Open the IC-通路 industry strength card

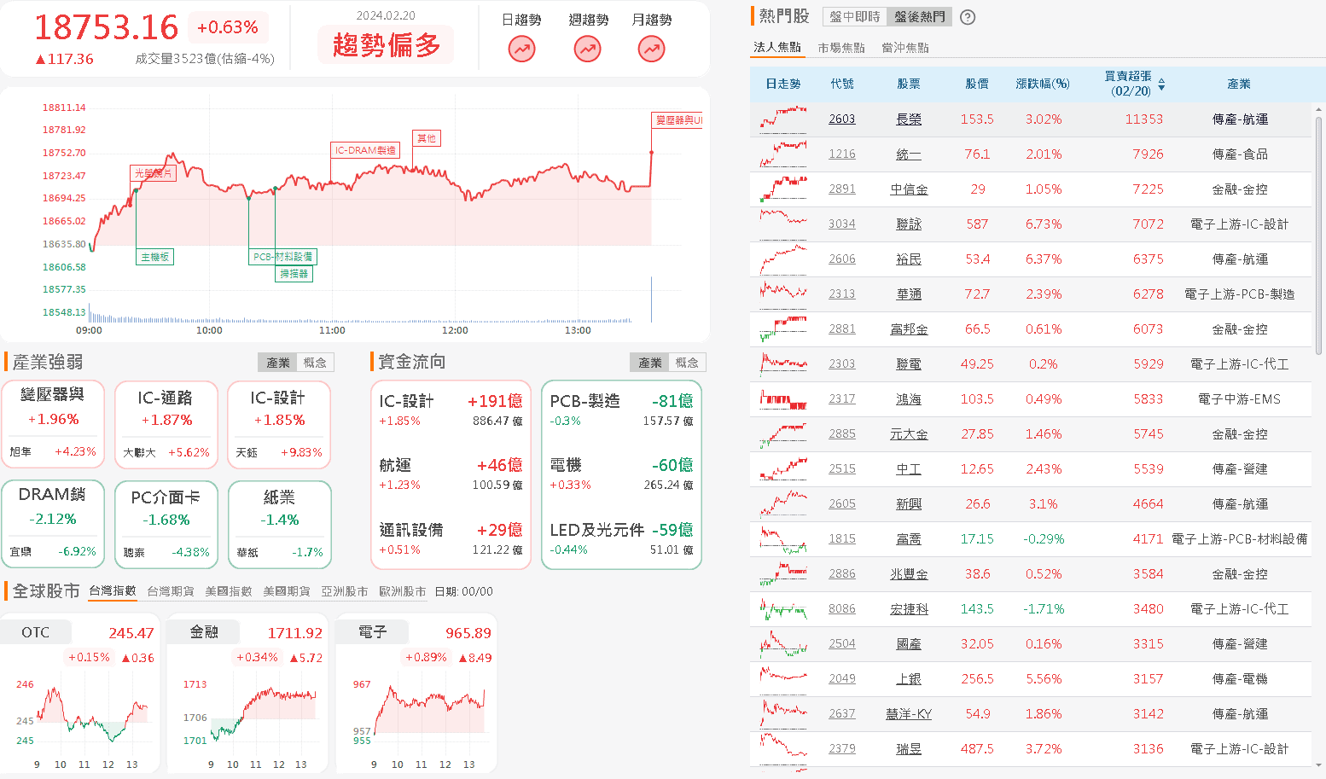pyautogui.click(x=166, y=424)
